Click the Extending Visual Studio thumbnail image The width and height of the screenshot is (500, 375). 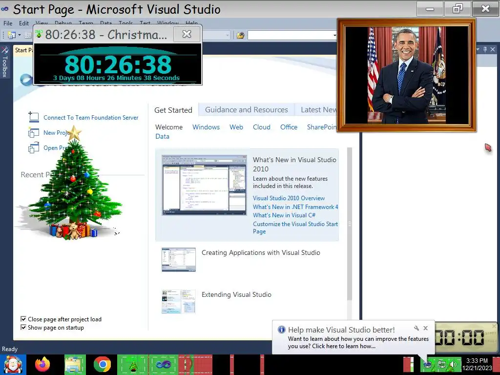click(179, 302)
